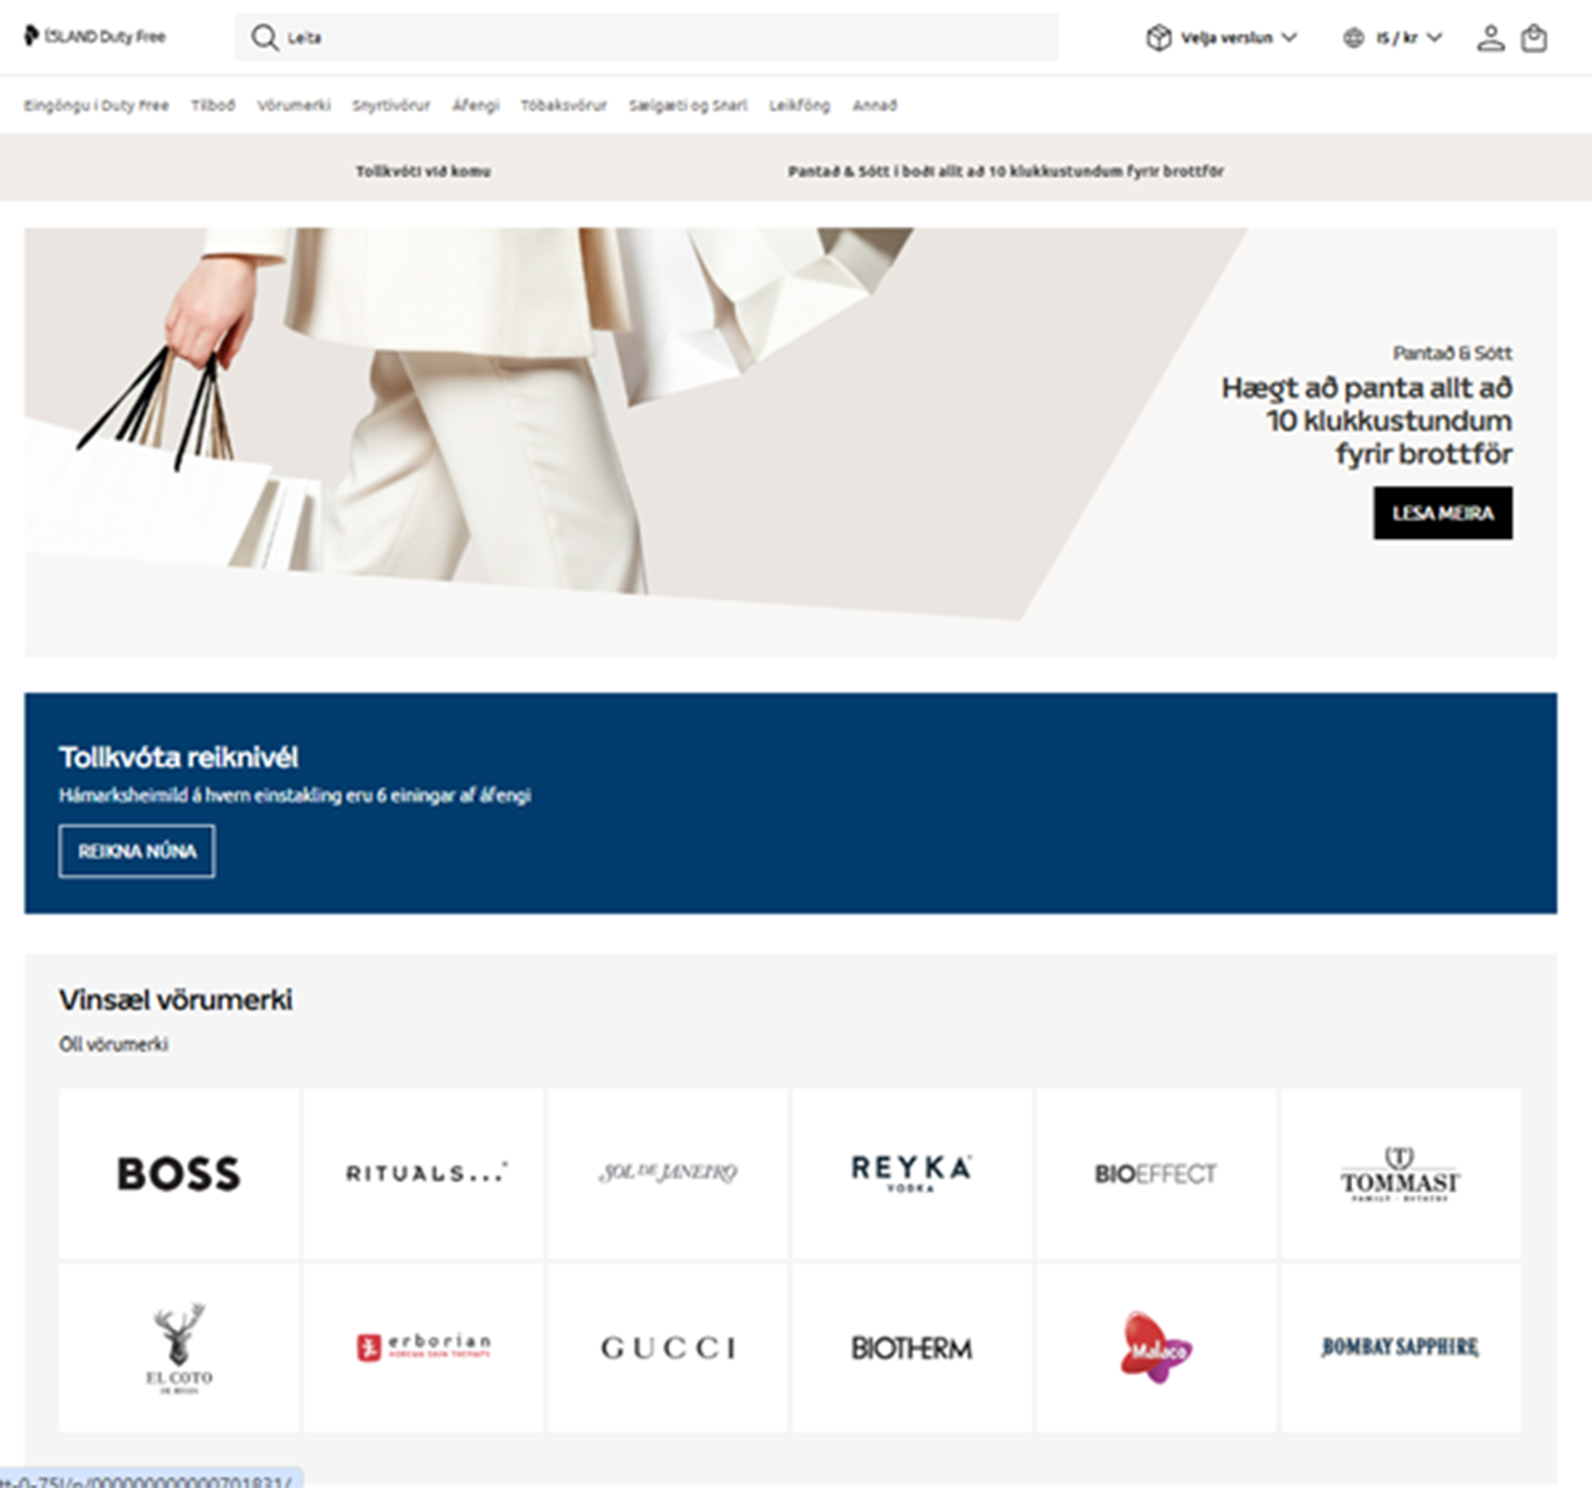Expand the Velja verslun store dropdown
Image resolution: width=1592 pixels, height=1488 pixels.
point(1223,38)
